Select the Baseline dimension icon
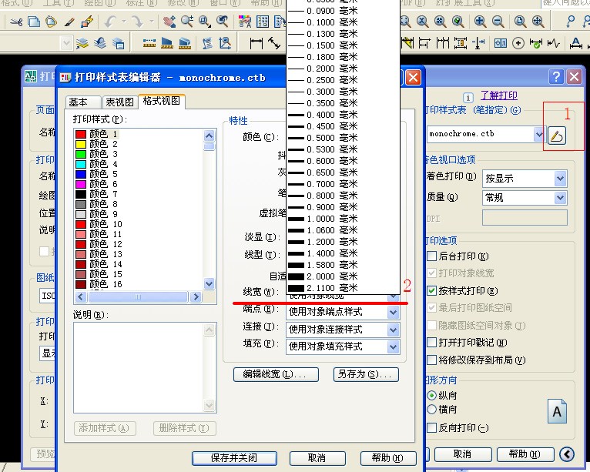The height and width of the screenshot is (472, 590). coord(424,44)
